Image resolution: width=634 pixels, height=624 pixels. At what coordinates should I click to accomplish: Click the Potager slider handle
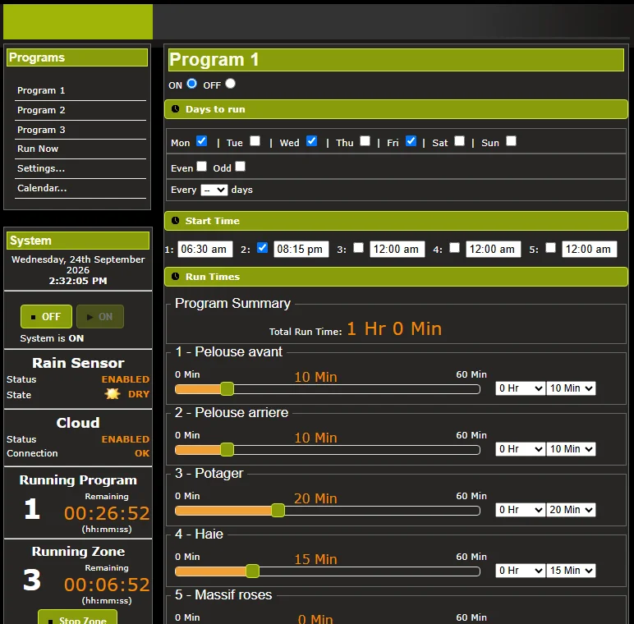(278, 511)
